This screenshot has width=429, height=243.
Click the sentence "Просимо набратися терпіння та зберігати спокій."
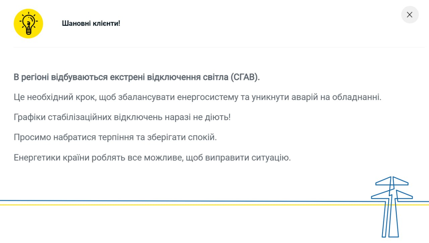pos(115,138)
